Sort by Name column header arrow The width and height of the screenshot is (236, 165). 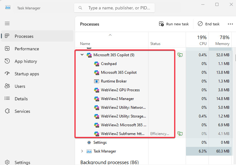[110, 35]
